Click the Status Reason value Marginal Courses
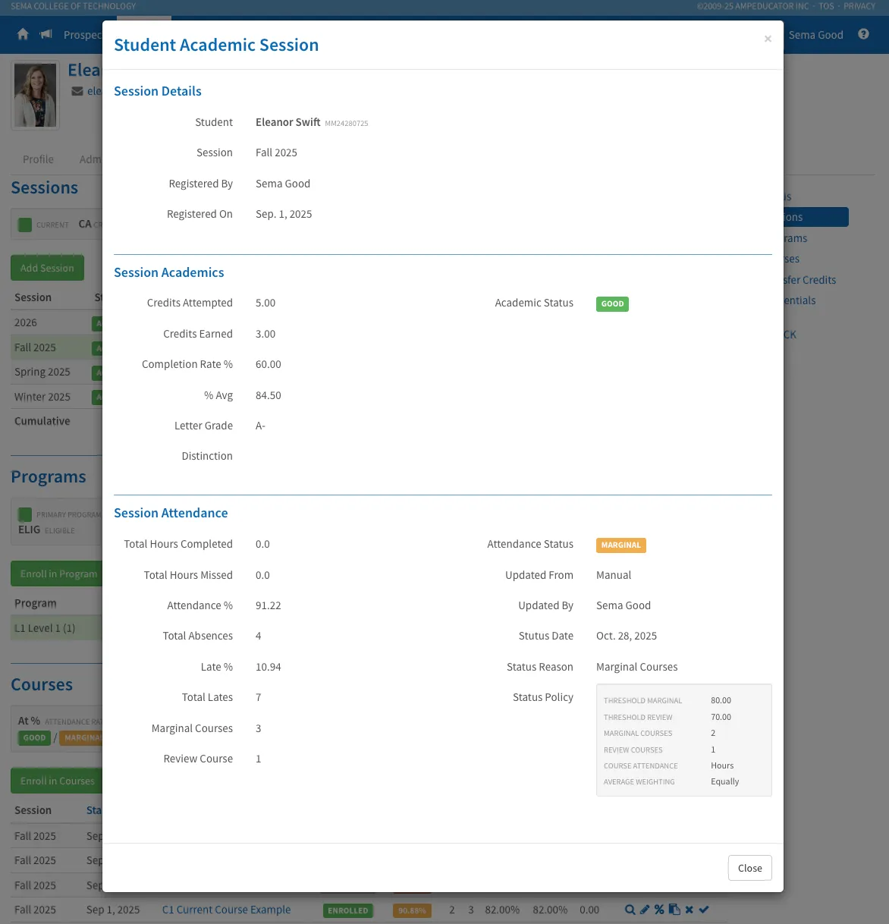The image size is (889, 924). point(637,667)
